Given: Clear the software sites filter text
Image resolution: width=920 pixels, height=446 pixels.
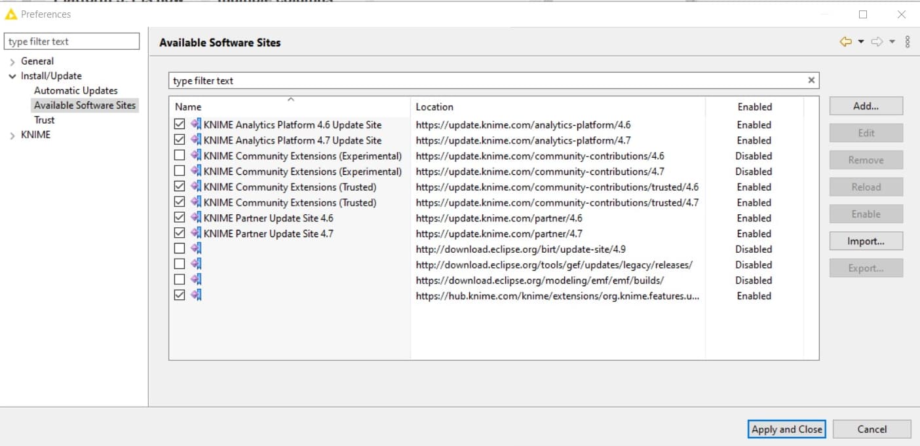Looking at the screenshot, I should click(x=811, y=81).
